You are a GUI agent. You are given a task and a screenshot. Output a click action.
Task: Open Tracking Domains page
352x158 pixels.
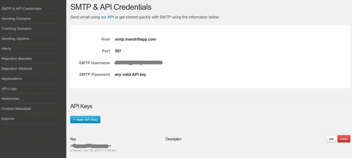click(16, 29)
